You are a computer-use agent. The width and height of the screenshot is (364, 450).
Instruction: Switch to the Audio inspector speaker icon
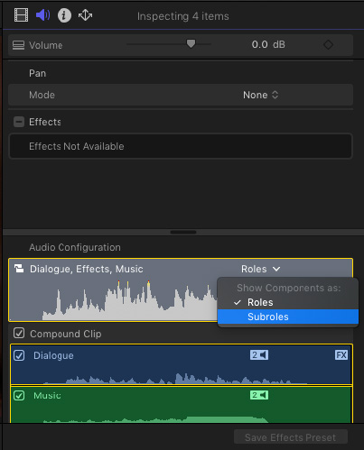[x=42, y=15]
